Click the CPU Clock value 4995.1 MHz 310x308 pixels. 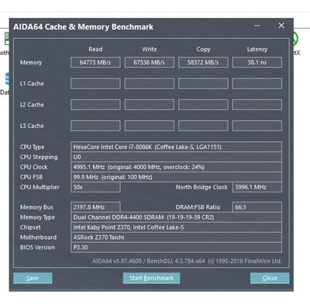(x=176, y=167)
